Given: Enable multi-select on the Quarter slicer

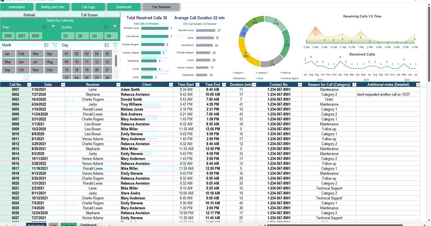Looking at the screenshot, I should click(106, 27).
